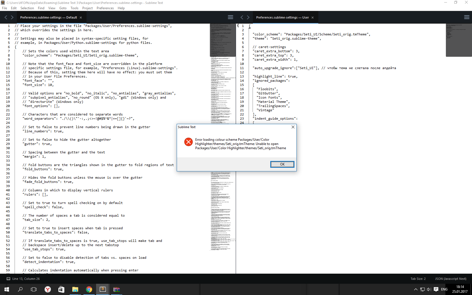Launch Yandex Browser from taskbar
Image resolution: width=472 pixels, height=295 pixels.
[48, 289]
